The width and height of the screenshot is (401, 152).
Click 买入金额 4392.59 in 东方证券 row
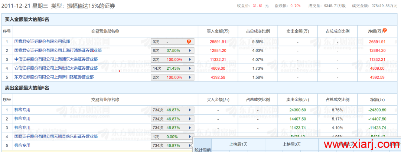click(218, 77)
